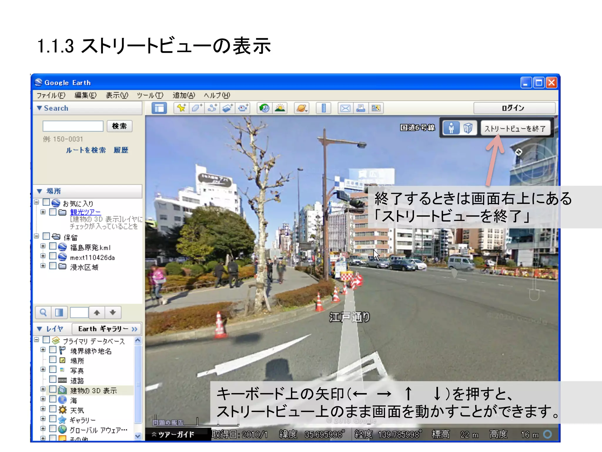Click the 天気 layer sun icon

[x=62, y=410]
